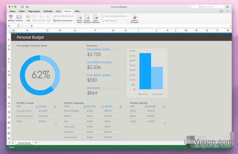Click the Name Box stepper arrows
Image resolution: width=238 pixels, height=154 pixels.
pyautogui.click(x=18, y=26)
